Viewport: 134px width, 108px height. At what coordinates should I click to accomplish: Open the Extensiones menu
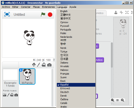pos(48,7)
